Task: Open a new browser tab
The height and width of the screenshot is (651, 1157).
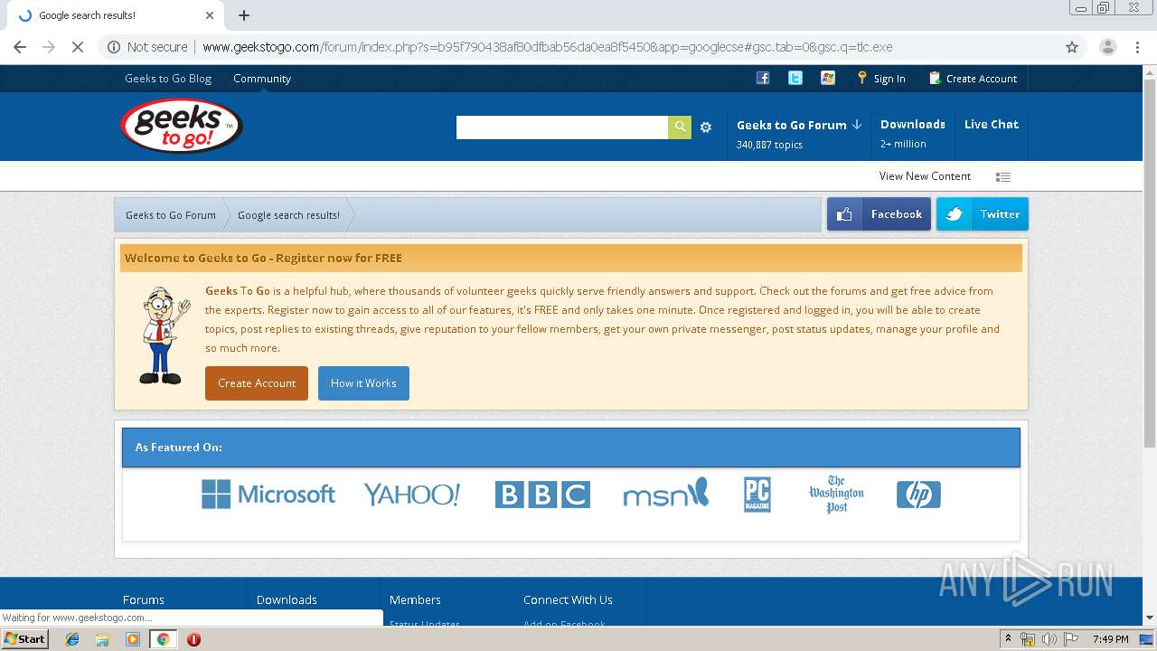Action: click(x=244, y=15)
